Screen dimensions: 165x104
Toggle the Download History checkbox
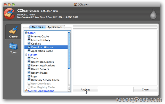click(29, 47)
